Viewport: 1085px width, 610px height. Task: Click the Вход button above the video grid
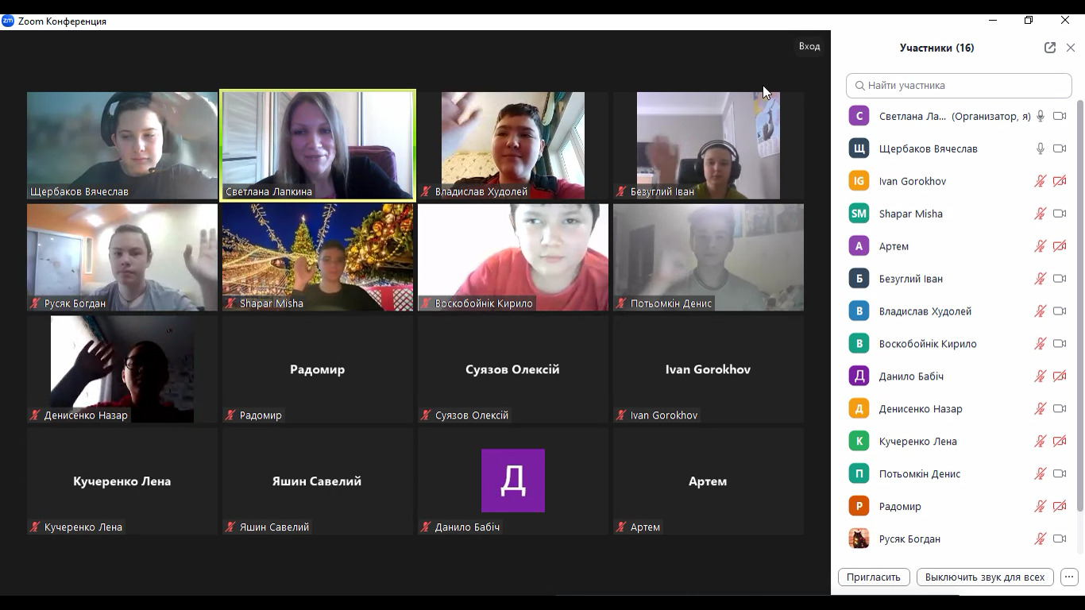[x=809, y=46]
